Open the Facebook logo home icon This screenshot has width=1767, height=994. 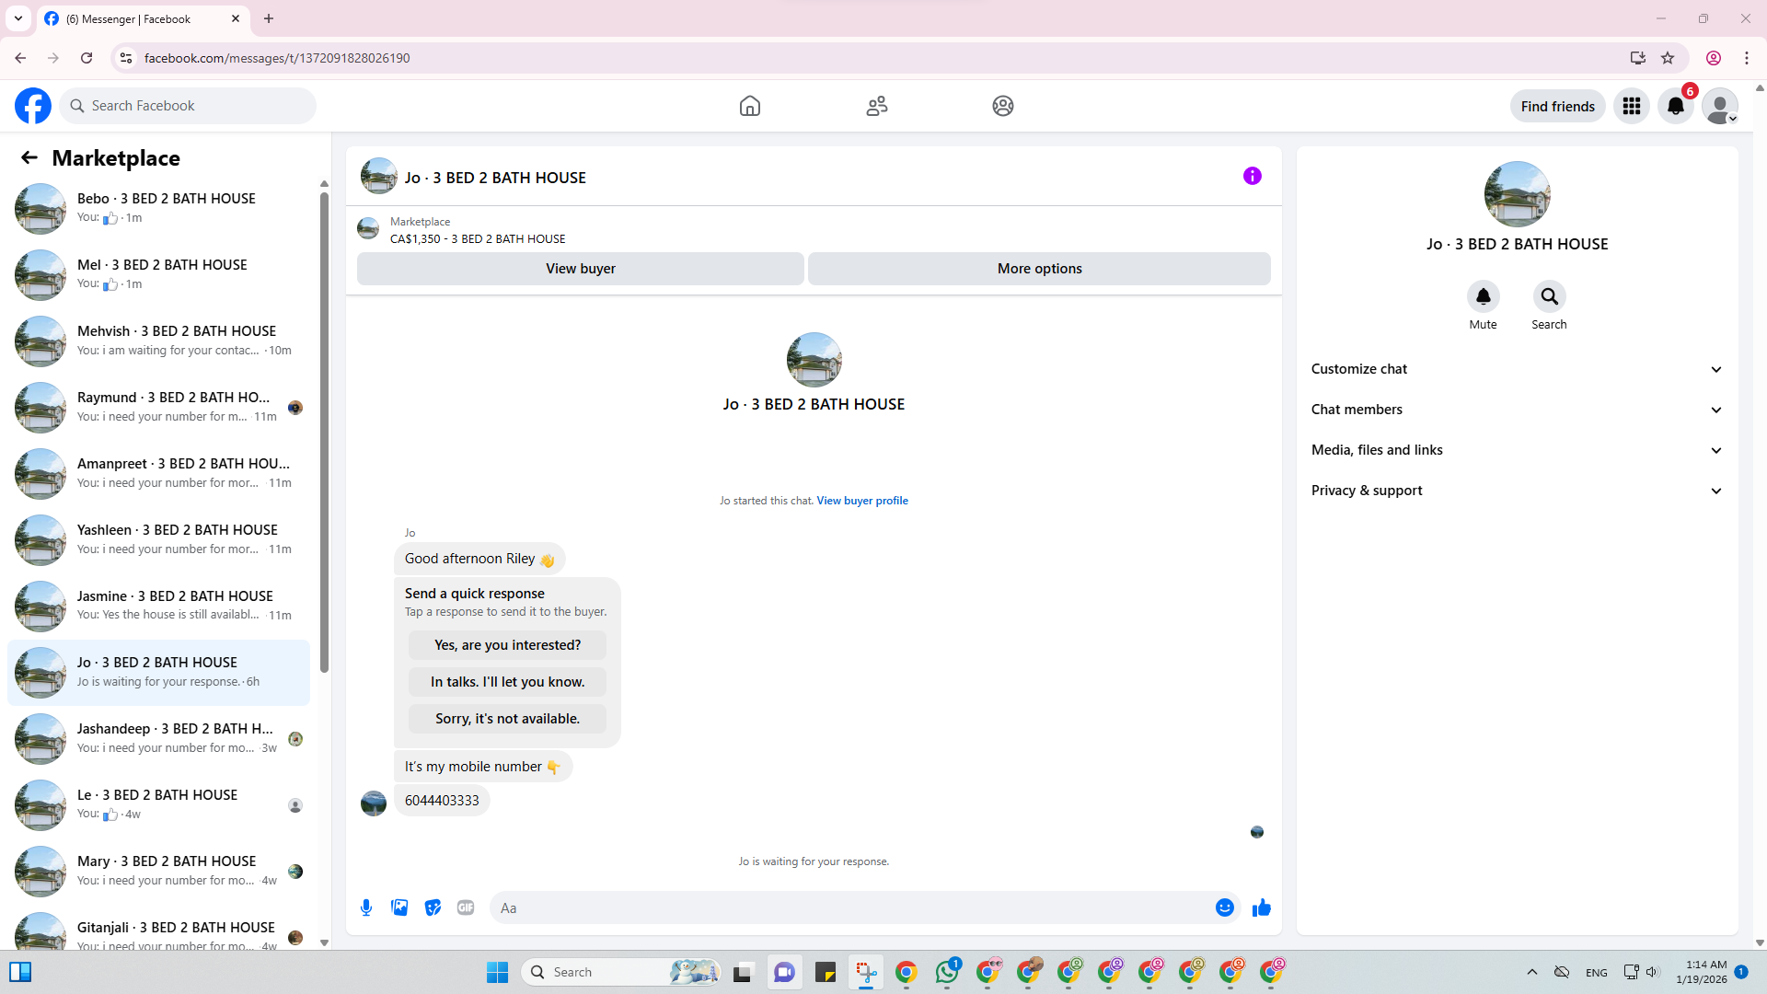pyautogui.click(x=33, y=106)
